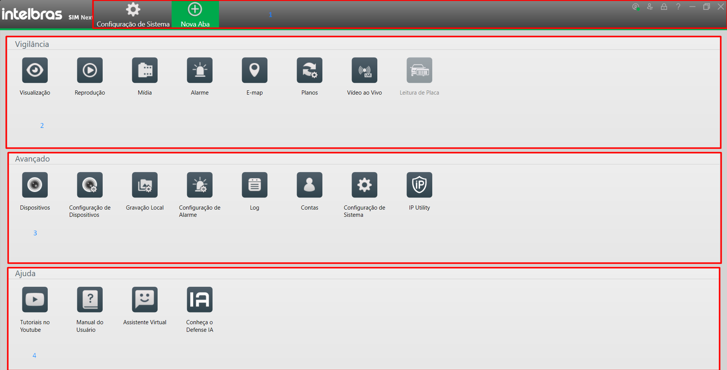
Task: Lock the application with padlock icon
Action: (x=664, y=7)
